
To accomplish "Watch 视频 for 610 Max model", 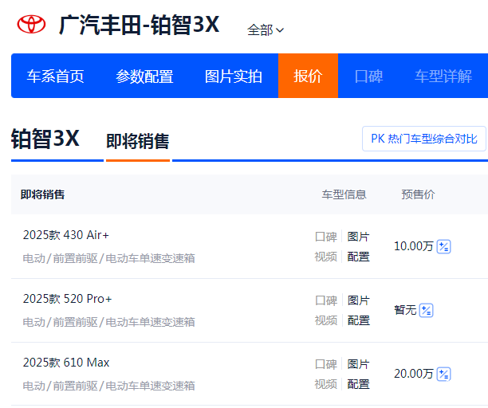I will [325, 384].
